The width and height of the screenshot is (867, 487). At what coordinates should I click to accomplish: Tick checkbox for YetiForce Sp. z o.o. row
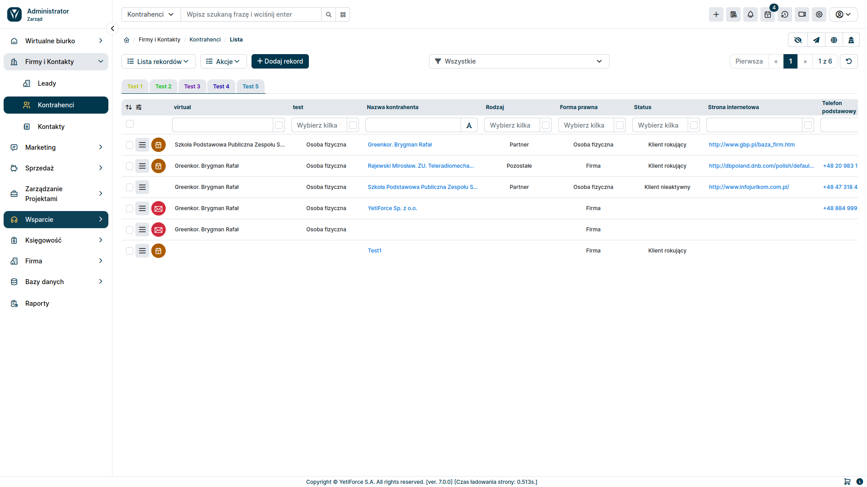pos(130,208)
